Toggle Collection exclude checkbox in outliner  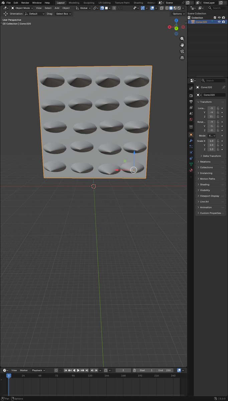pyautogui.click(x=215, y=18)
